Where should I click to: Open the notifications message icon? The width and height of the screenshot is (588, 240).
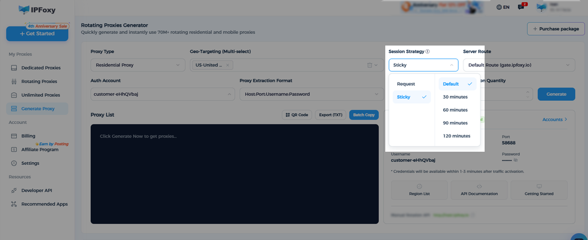521,7
